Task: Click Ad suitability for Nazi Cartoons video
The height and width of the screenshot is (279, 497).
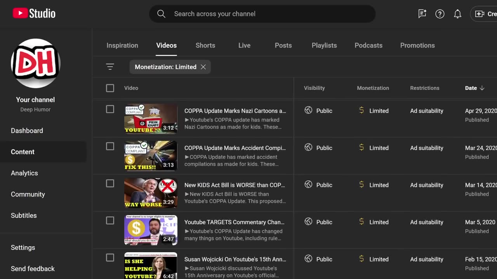Action: 427,111
